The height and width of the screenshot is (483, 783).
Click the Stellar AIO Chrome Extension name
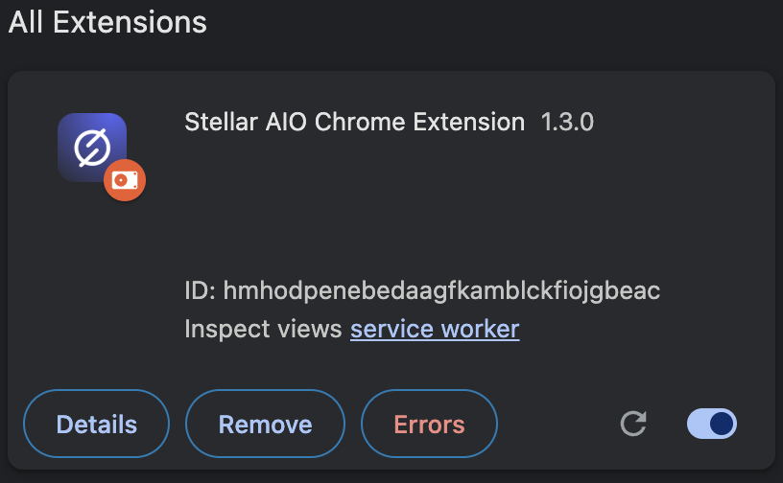tap(354, 123)
